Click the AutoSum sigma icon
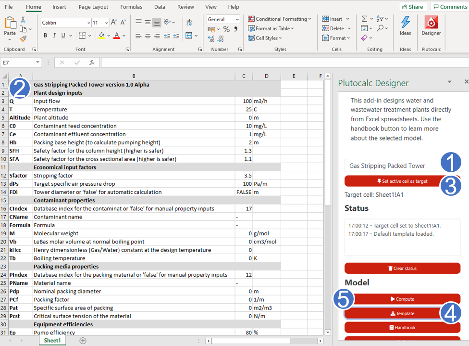469x346 pixels. (364, 19)
